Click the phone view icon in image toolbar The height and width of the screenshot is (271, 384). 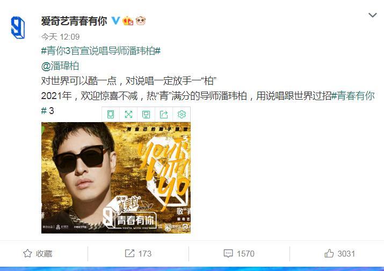click(111, 114)
